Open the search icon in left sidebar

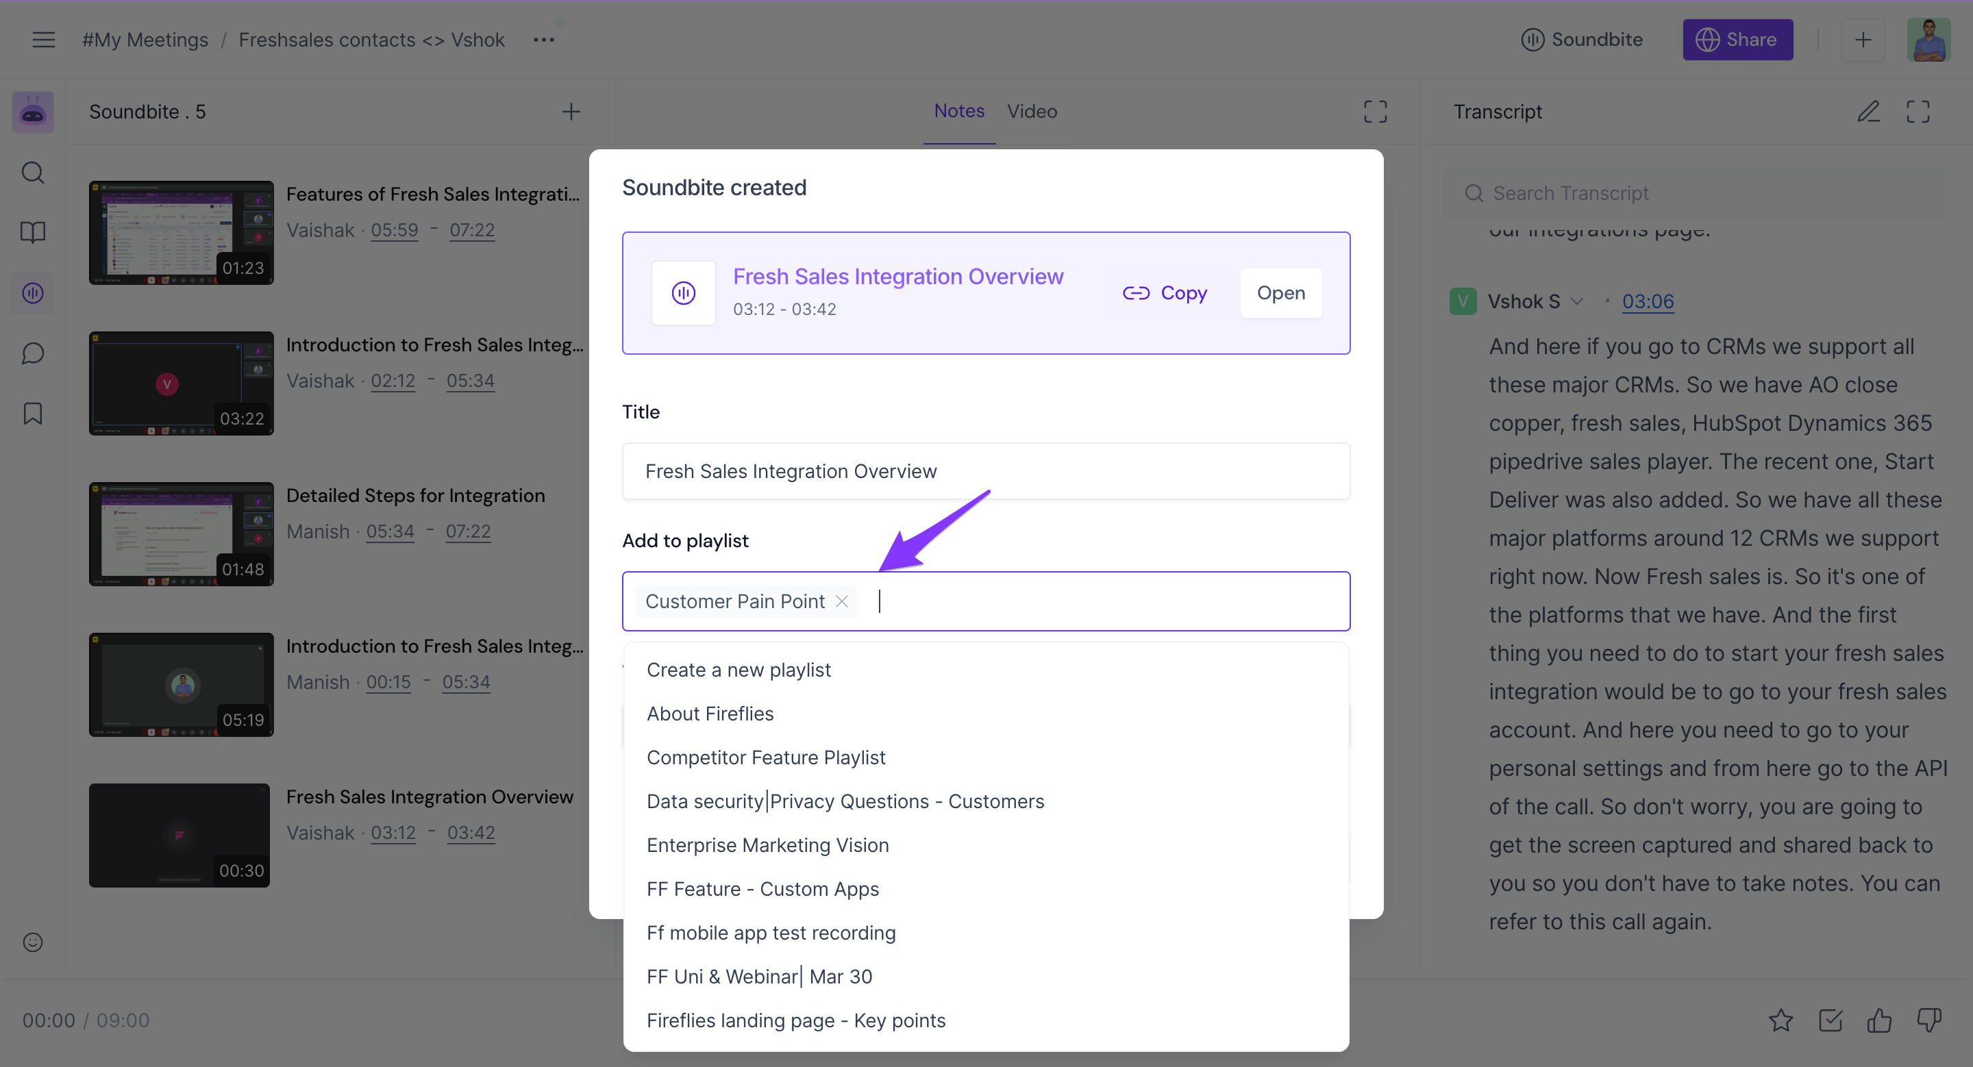coord(33,173)
